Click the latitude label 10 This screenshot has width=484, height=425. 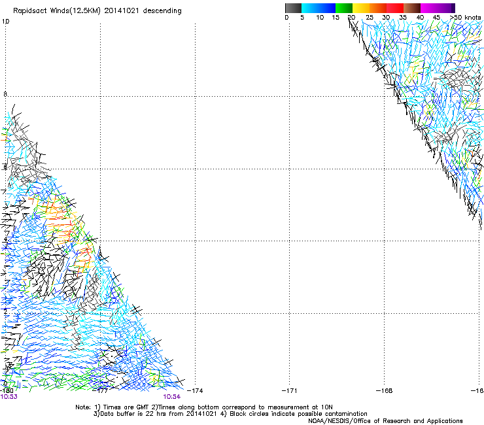coord(5,22)
